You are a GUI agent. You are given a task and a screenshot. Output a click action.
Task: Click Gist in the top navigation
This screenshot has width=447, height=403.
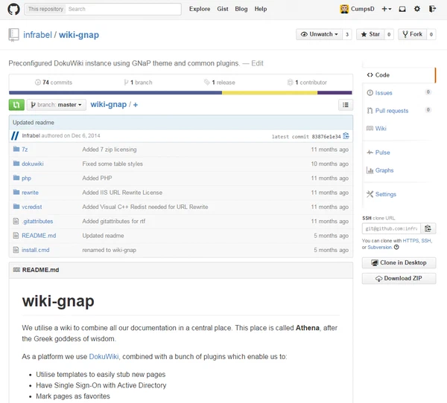223,9
